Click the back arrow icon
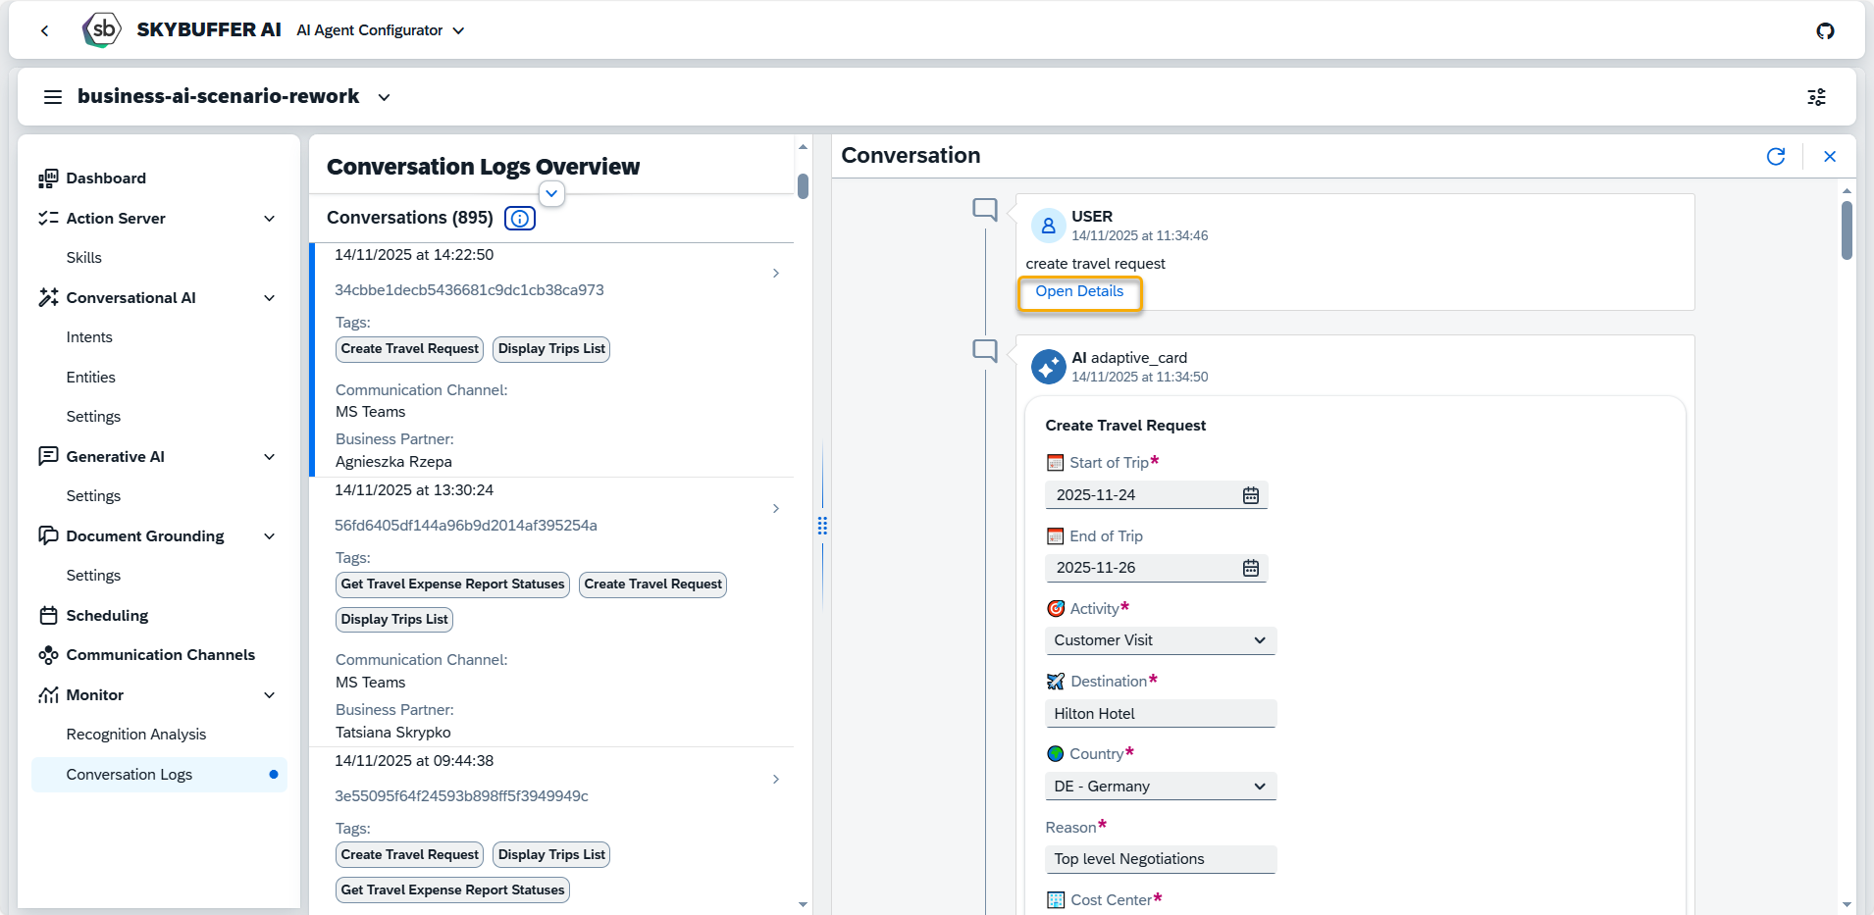 tap(45, 30)
